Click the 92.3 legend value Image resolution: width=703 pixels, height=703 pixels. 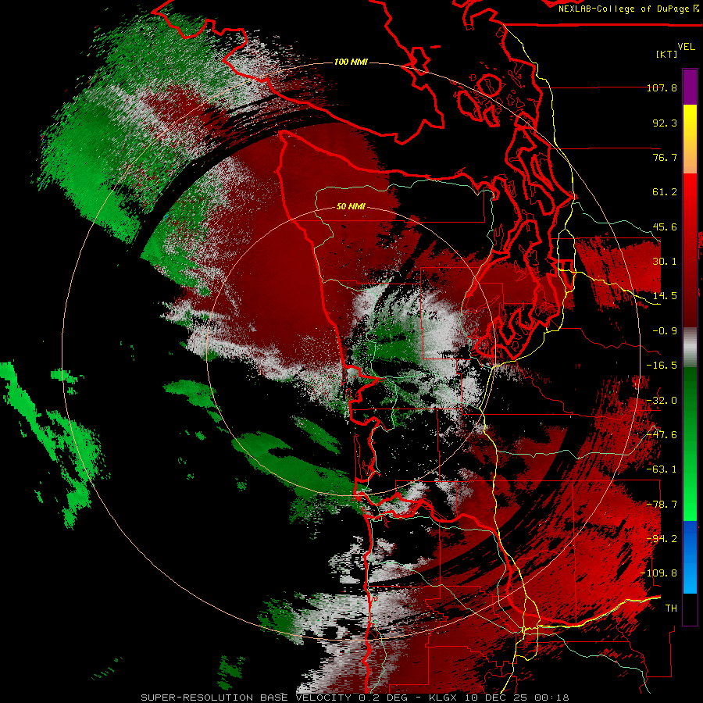(x=665, y=123)
